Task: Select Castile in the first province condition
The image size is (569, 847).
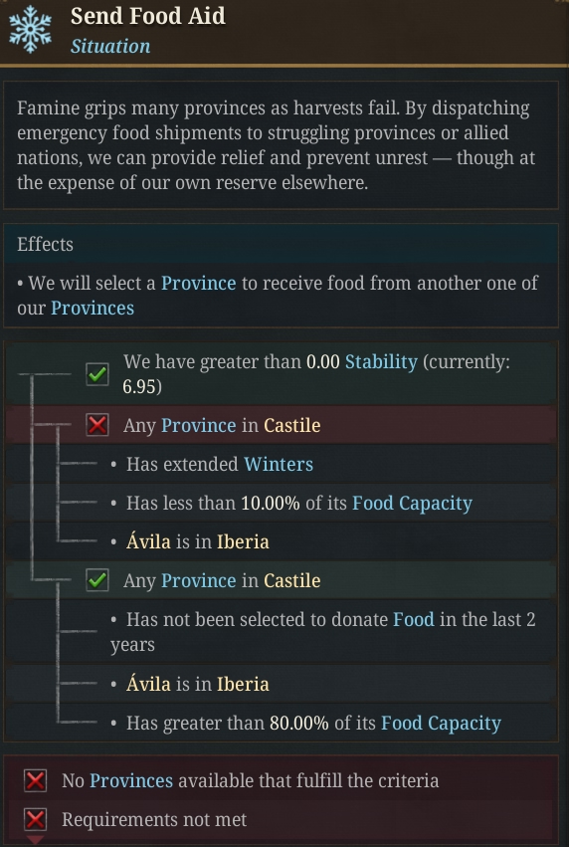Action: (292, 425)
